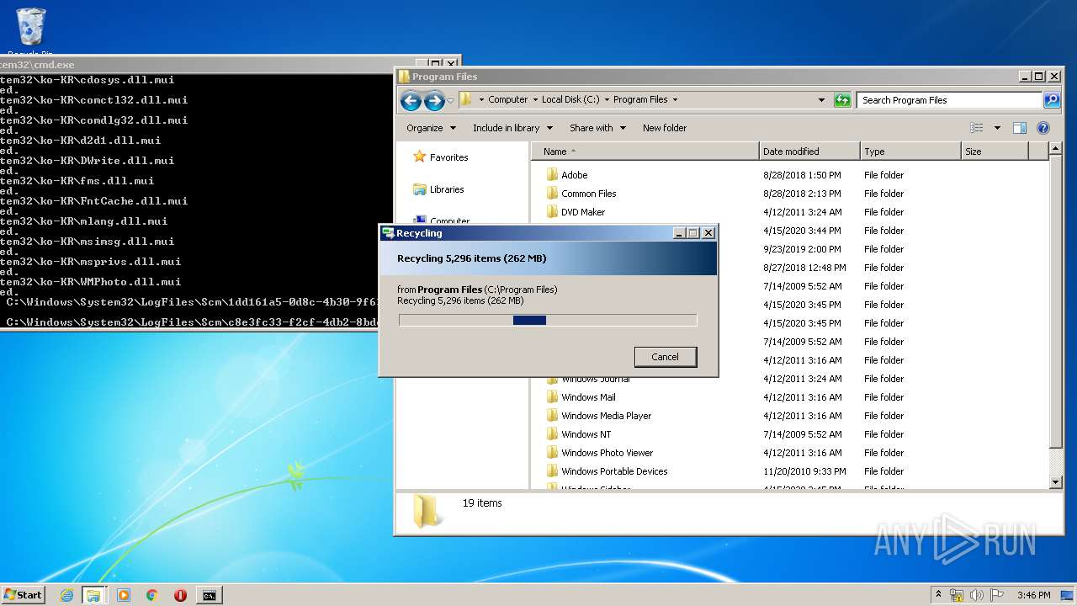1077x606 pixels.
Task: Sort by the Size column header
Action: pos(995,151)
